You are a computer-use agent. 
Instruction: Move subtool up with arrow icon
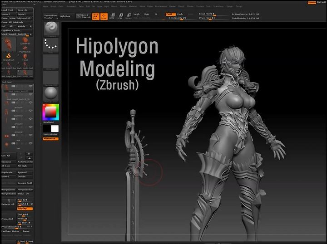coord(29,154)
